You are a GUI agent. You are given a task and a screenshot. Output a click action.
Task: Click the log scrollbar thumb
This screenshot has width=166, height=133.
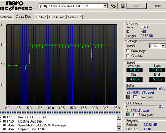119,124
